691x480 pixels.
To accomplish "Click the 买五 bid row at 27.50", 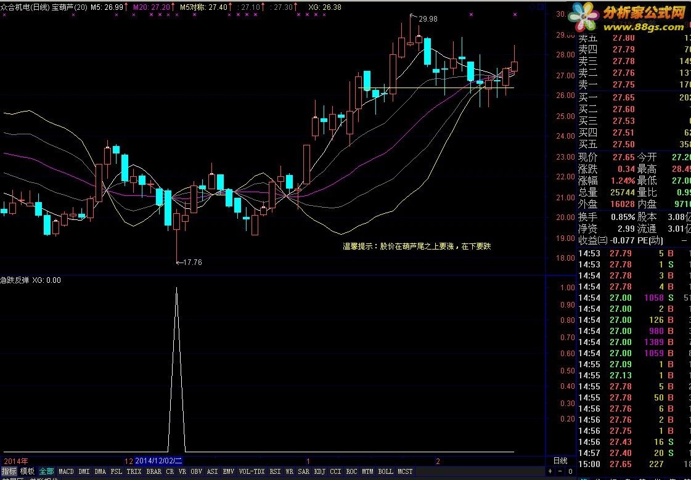I will tap(634, 144).
